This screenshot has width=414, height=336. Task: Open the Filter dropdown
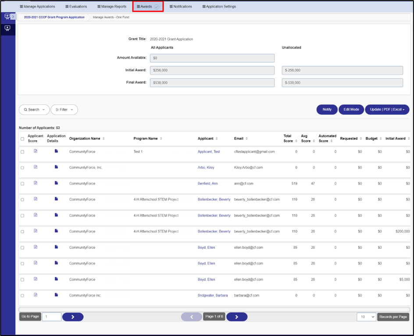point(64,110)
